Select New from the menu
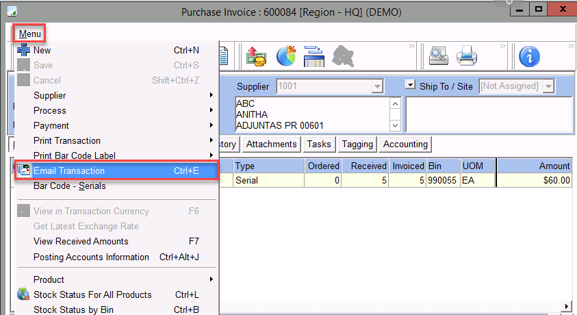This screenshot has width=577, height=315. (x=42, y=50)
